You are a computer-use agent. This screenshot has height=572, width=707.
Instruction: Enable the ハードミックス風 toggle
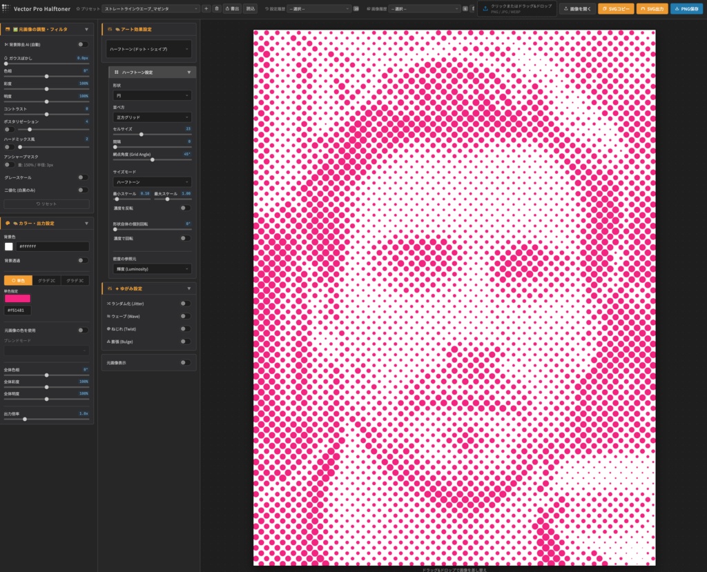(x=8, y=147)
